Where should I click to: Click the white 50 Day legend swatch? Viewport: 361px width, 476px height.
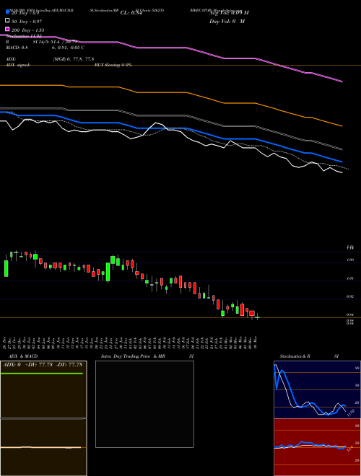[x=7, y=20]
